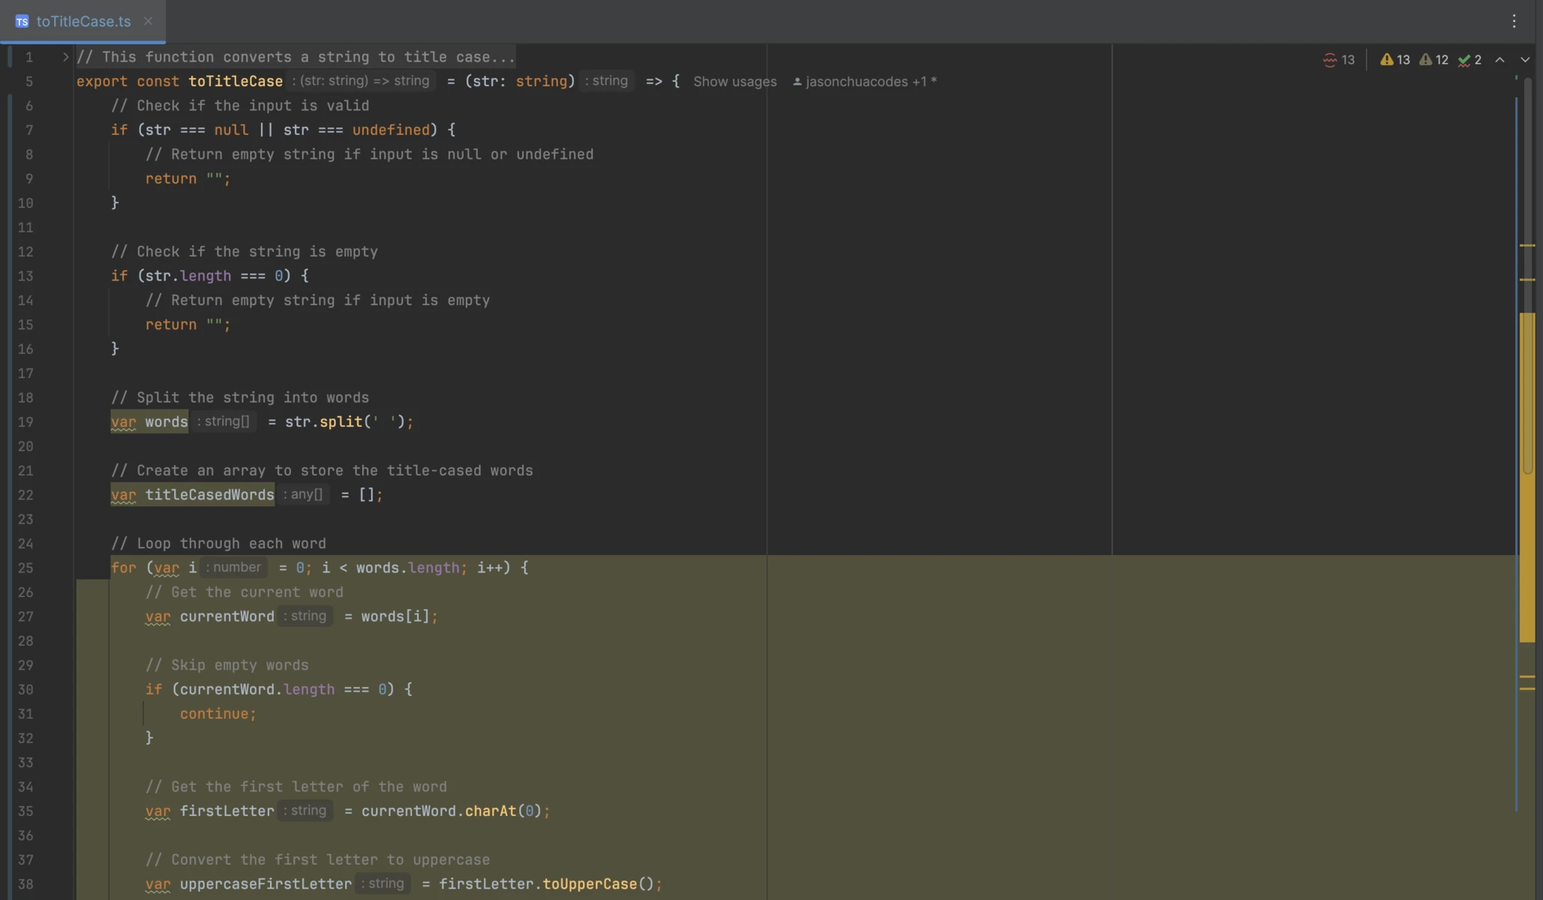Click the toUpperCase method call on line 38
This screenshot has height=900, width=1543.
coord(590,884)
